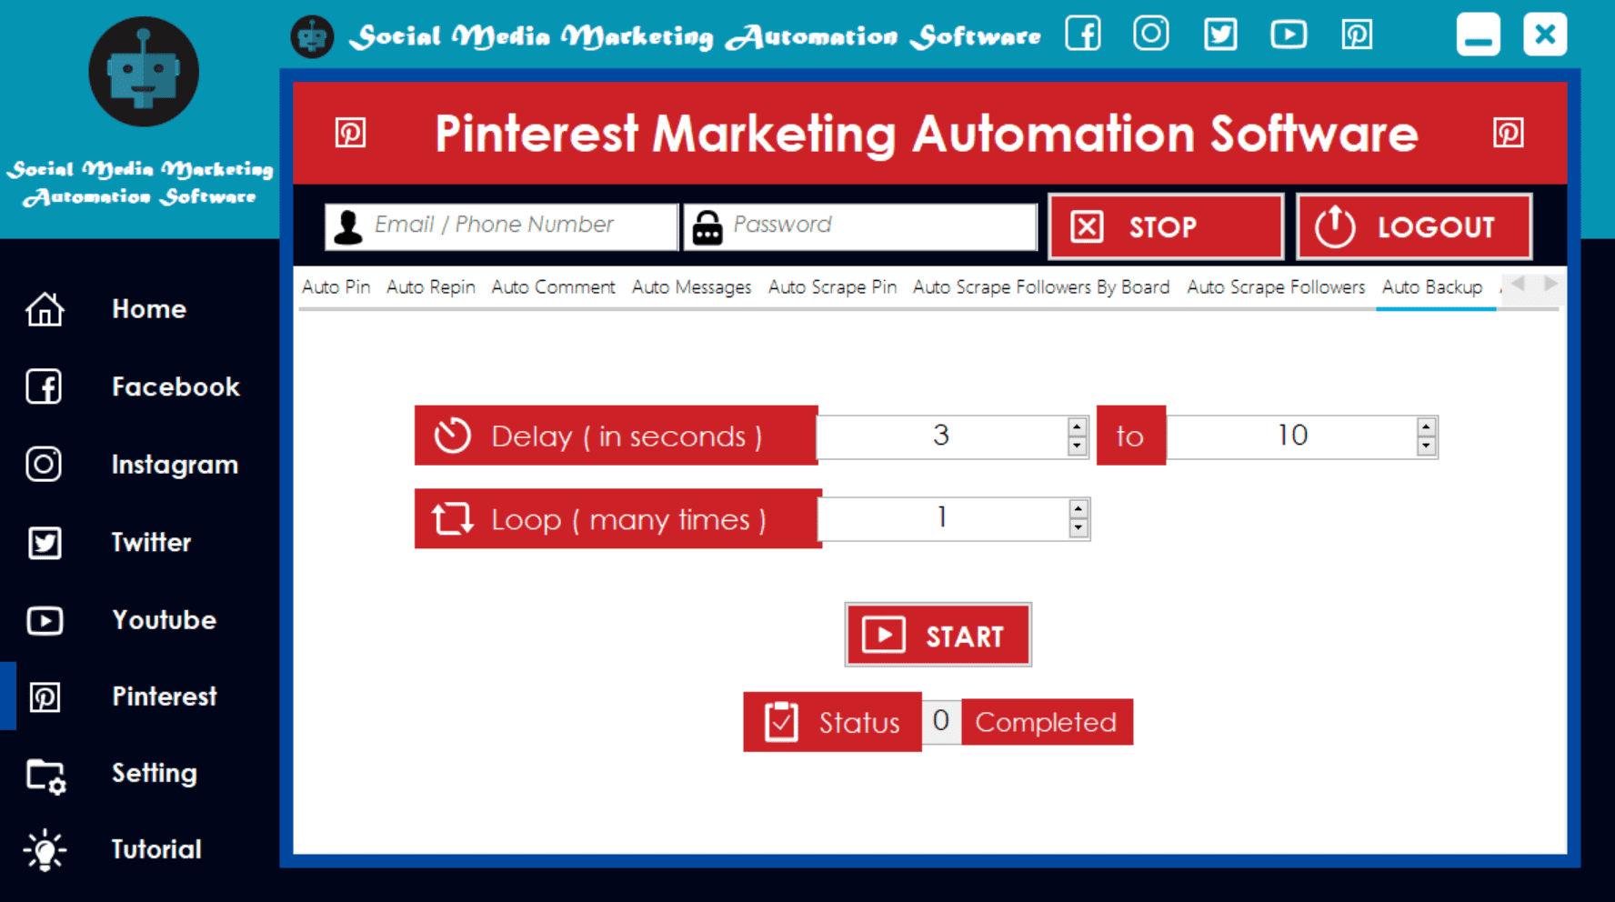1615x902 pixels.
Task: Click the Twitter bird icon in the sidebar
Action: pyautogui.click(x=45, y=543)
